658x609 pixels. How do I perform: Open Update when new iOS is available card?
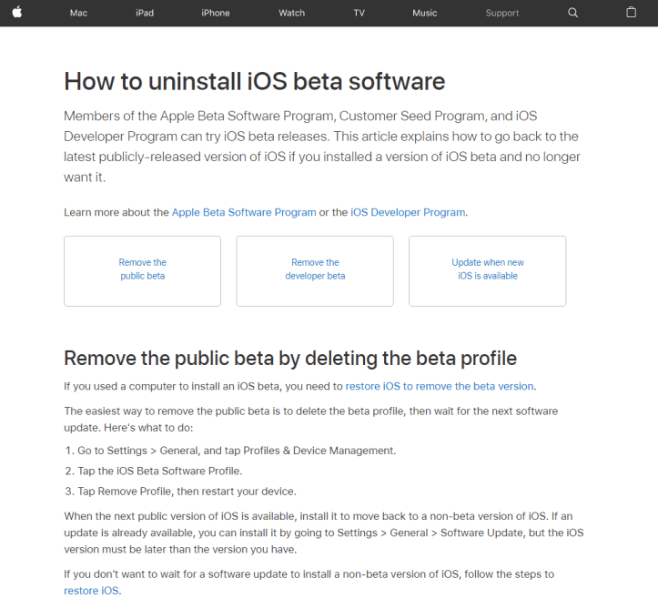[487, 270]
